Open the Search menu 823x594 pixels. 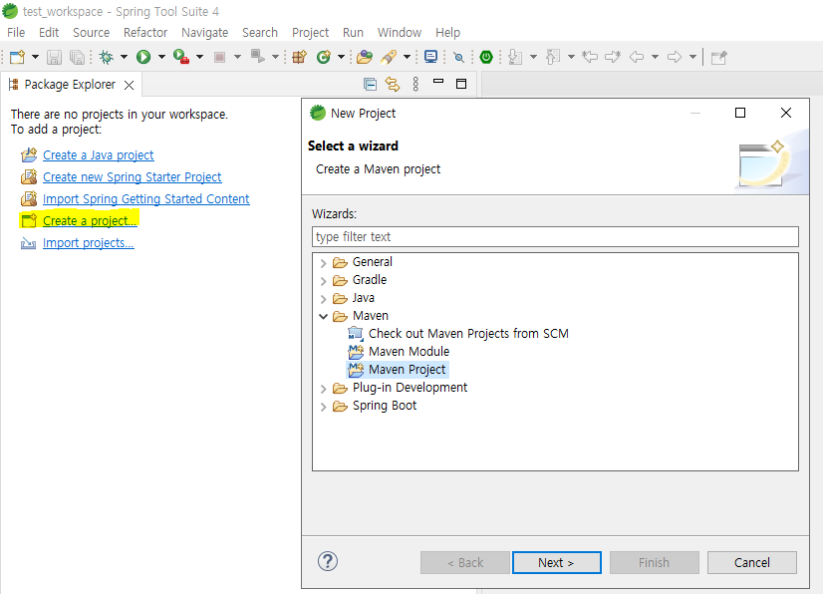(260, 33)
